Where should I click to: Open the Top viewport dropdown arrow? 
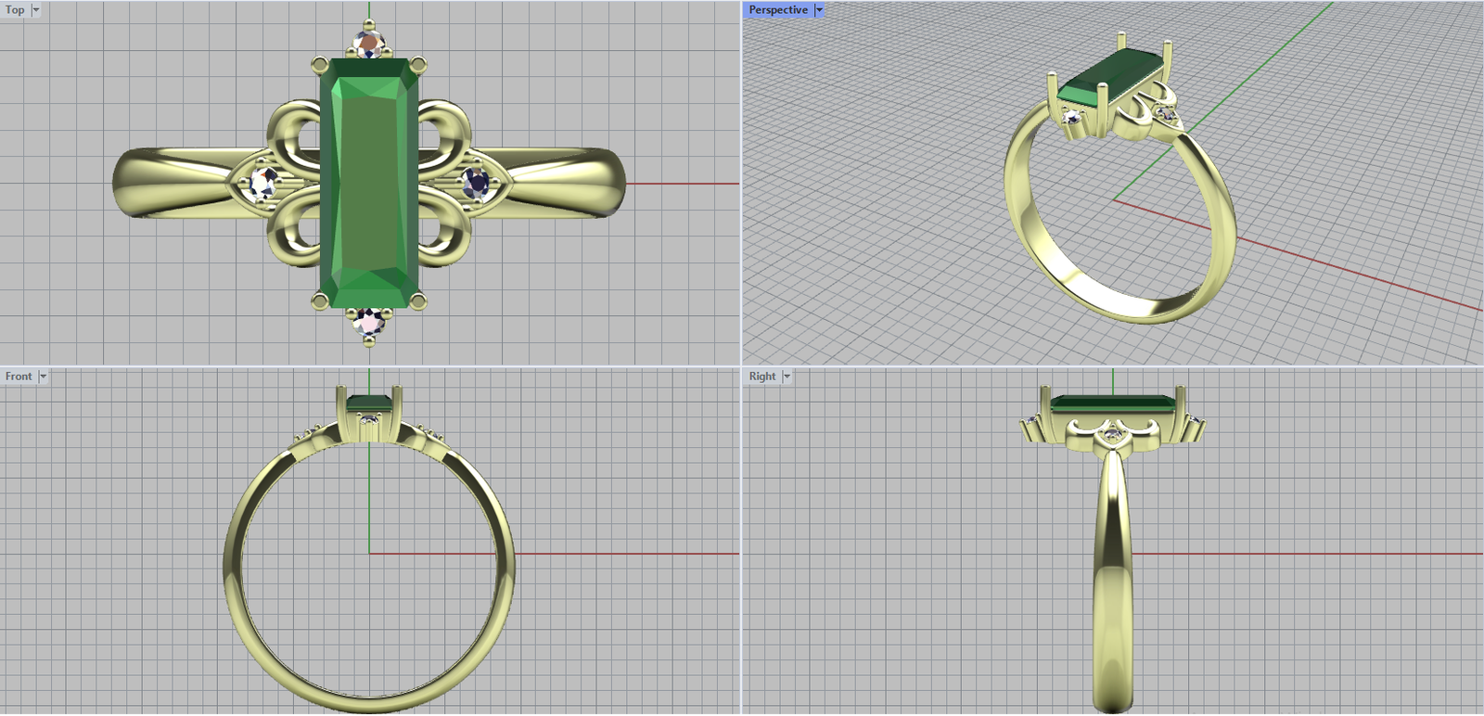(x=36, y=10)
